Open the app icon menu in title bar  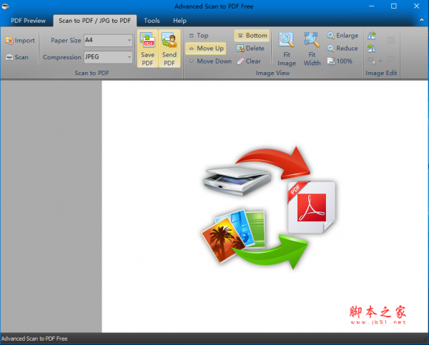coord(5,6)
